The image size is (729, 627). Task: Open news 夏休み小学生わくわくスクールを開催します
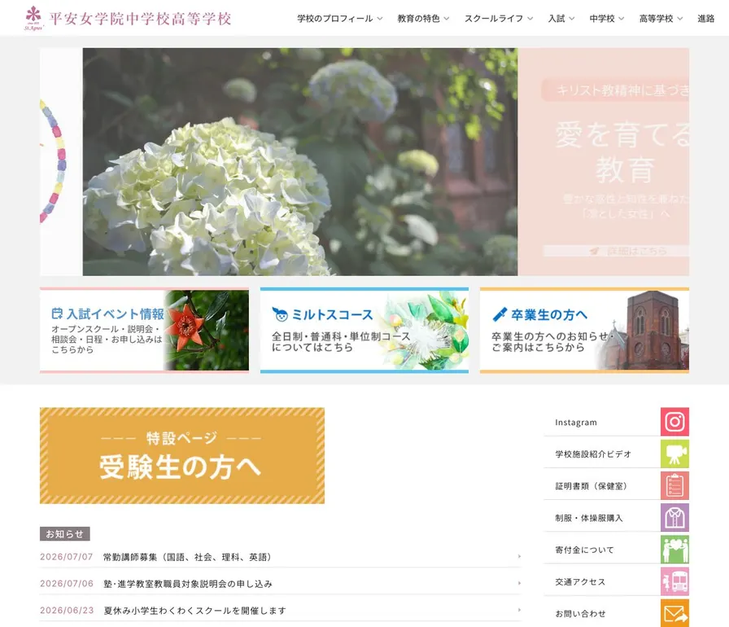point(194,610)
